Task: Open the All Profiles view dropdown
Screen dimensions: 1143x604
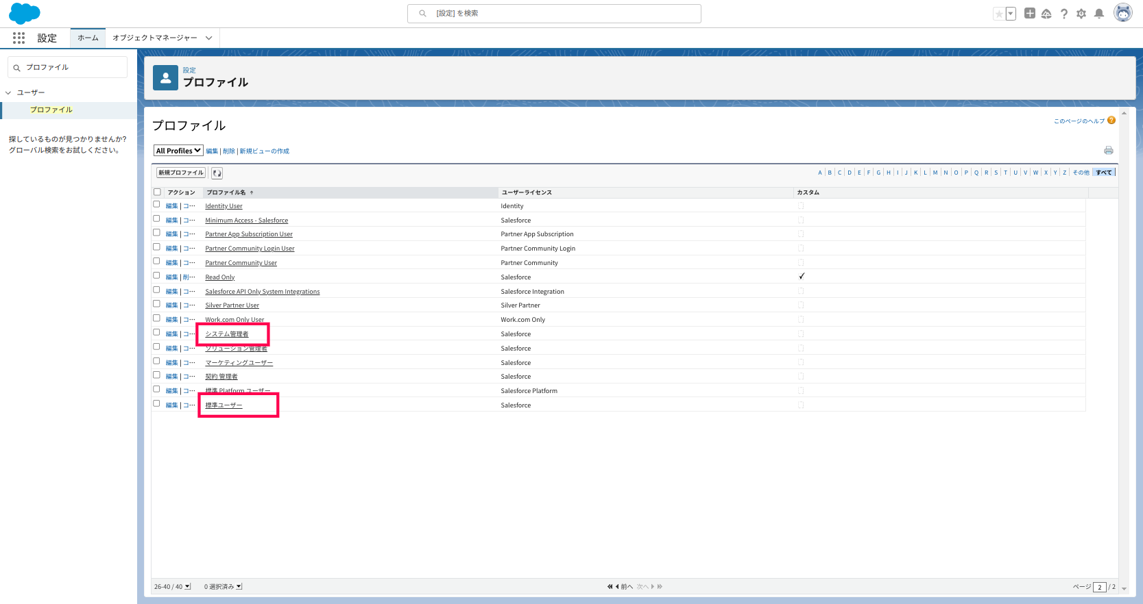Action: (x=178, y=151)
